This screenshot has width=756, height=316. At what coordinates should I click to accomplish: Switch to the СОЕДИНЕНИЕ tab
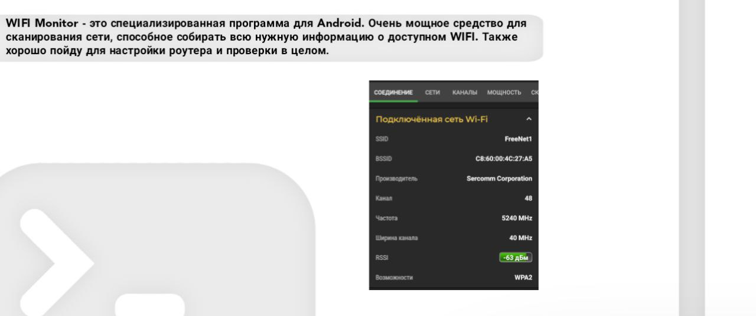[393, 93]
